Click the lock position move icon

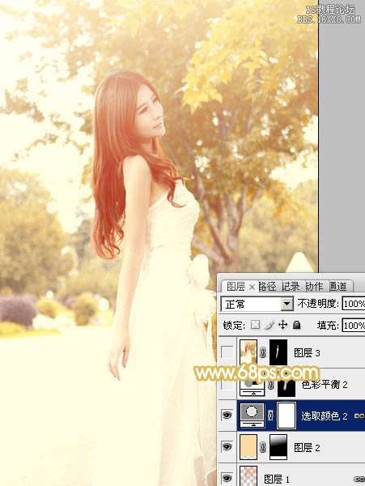283,325
